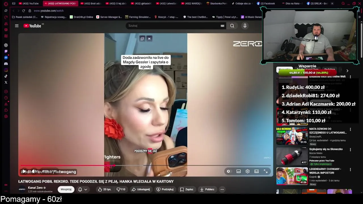Open the on-screen keyboard icon in the search box
The width and height of the screenshot is (363, 204).
pos(223,26)
